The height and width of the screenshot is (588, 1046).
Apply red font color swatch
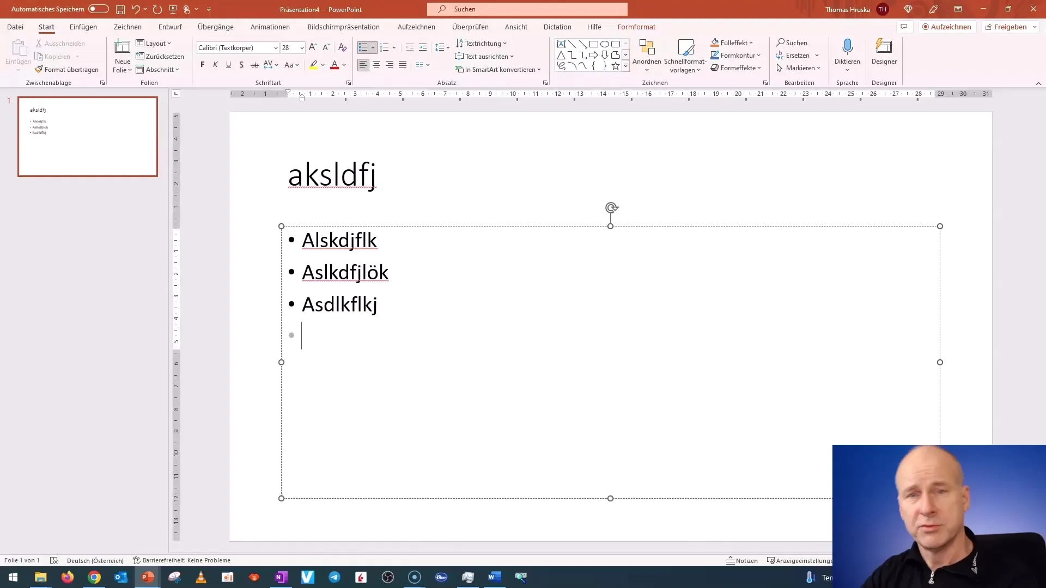coord(335,65)
